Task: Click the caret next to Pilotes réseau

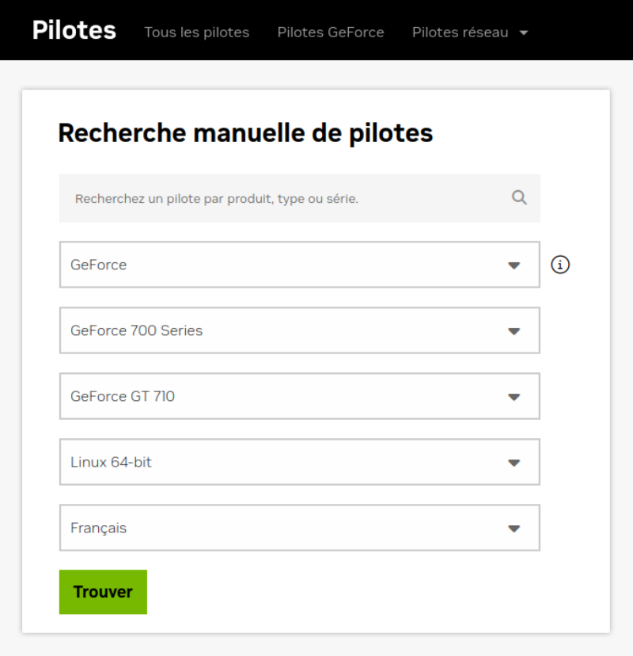Action: tap(524, 33)
